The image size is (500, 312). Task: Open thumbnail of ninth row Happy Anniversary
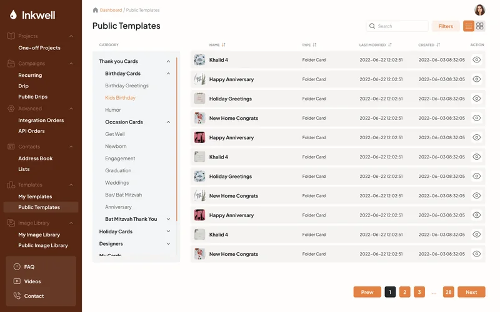pos(199,215)
